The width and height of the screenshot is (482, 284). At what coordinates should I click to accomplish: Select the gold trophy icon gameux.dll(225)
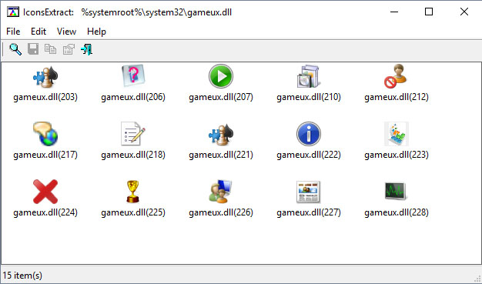pyautogui.click(x=133, y=192)
